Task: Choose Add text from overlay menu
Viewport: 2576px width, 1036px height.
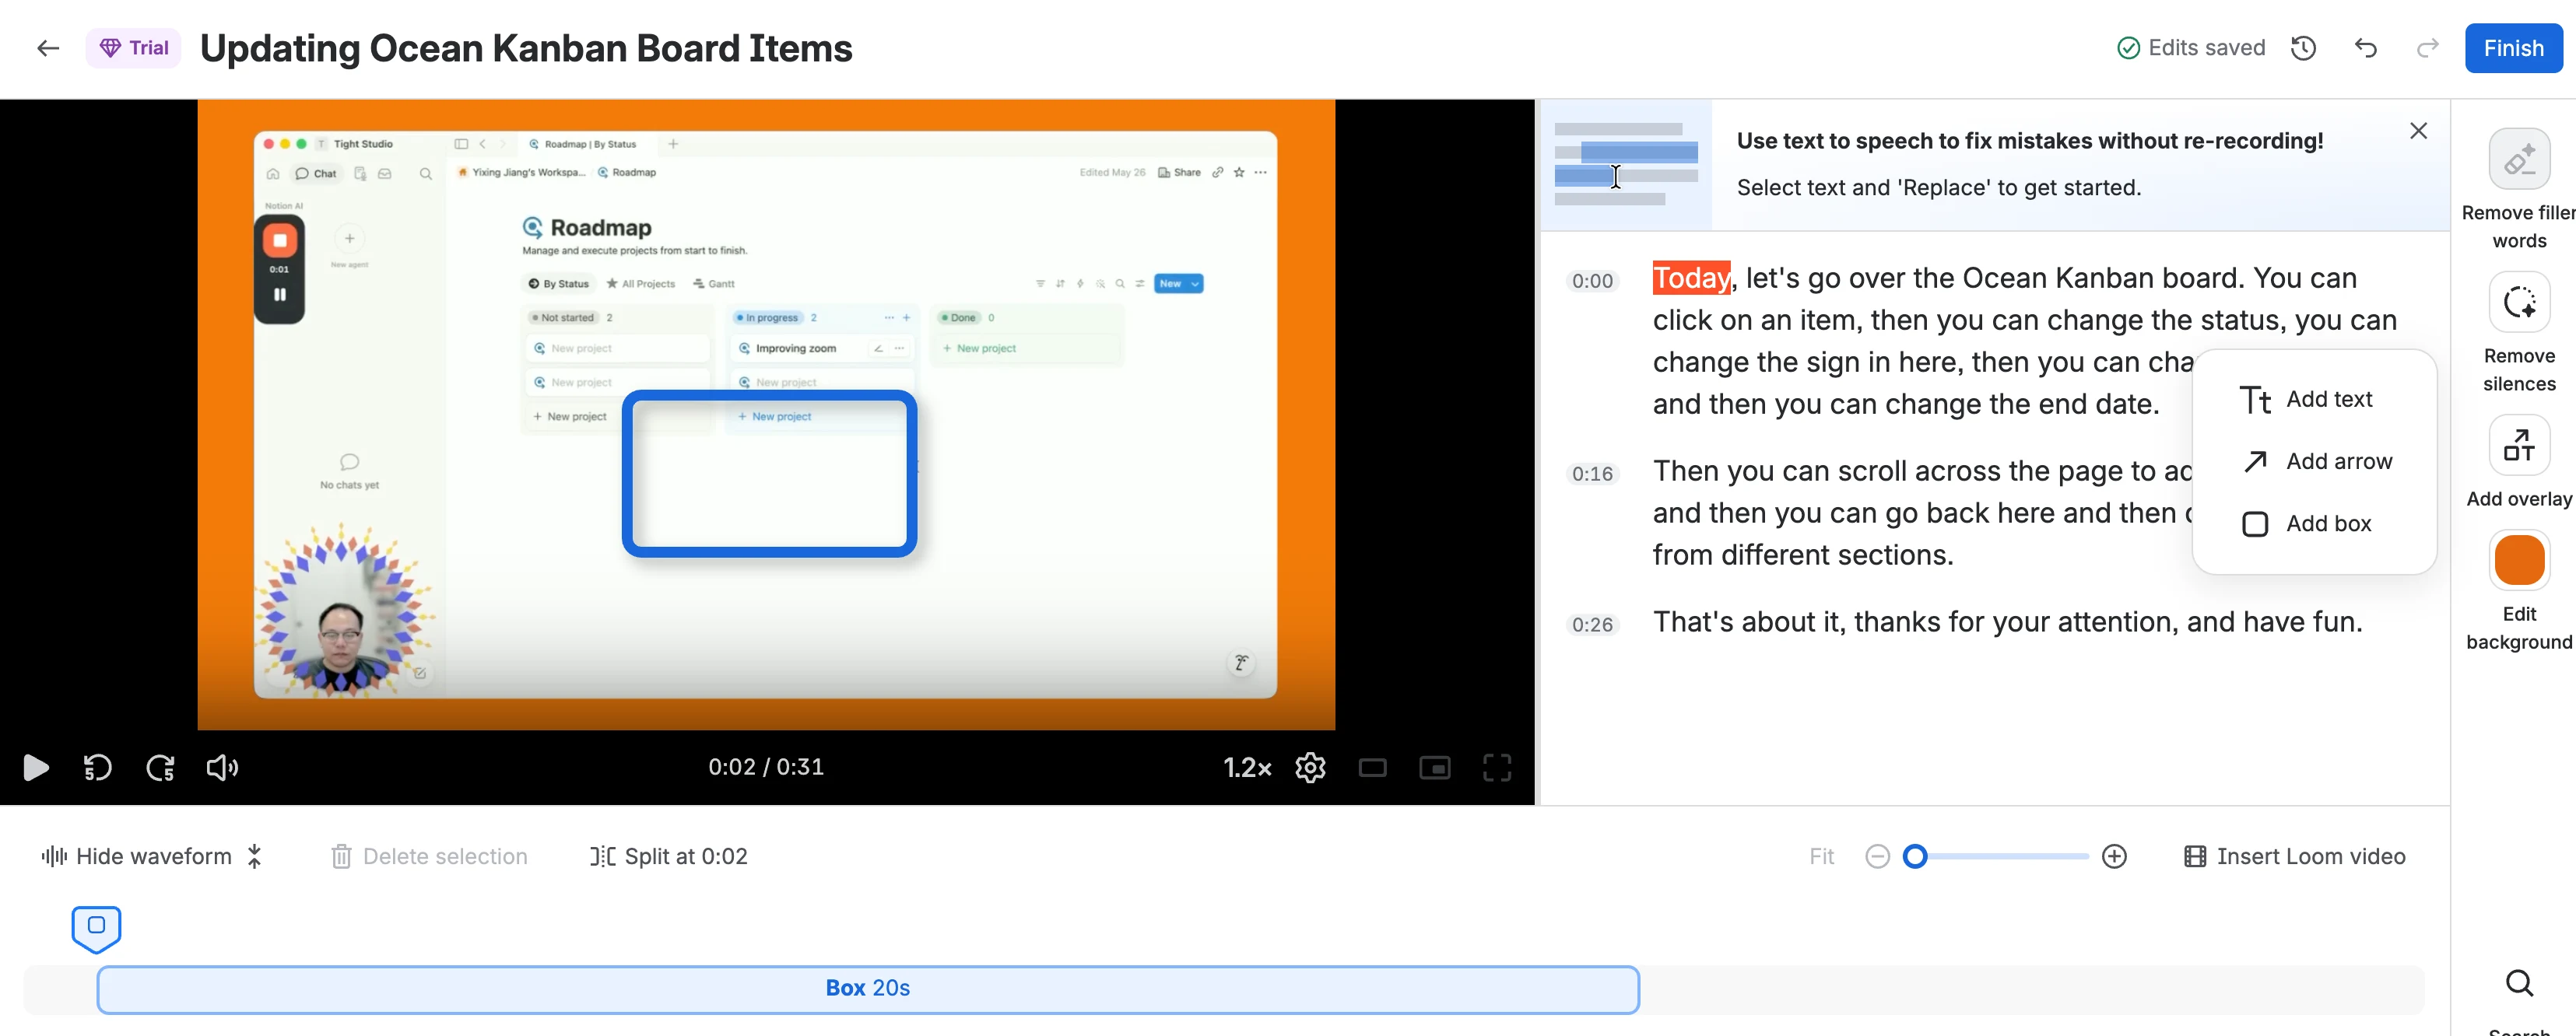Action: click(x=2305, y=400)
